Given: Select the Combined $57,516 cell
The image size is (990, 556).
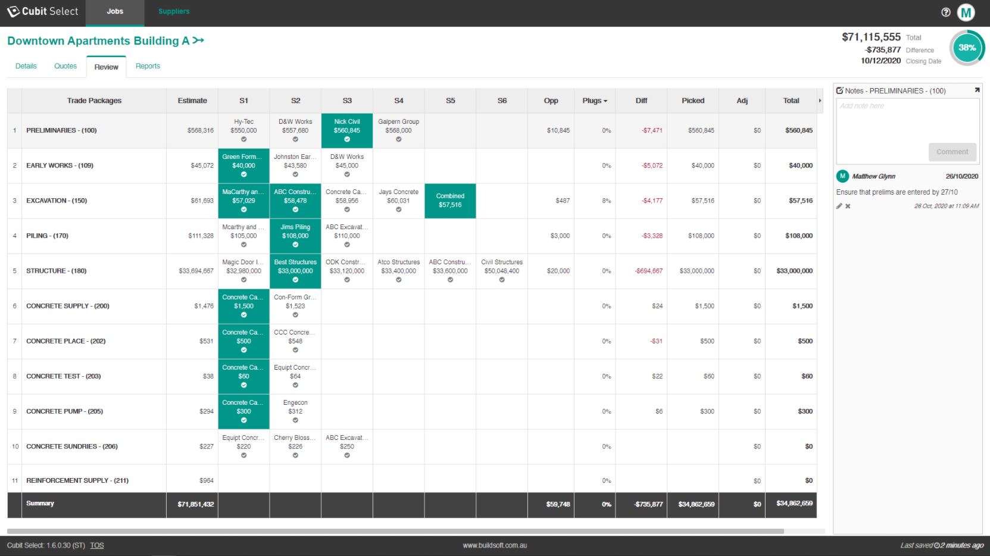Looking at the screenshot, I should tap(450, 201).
